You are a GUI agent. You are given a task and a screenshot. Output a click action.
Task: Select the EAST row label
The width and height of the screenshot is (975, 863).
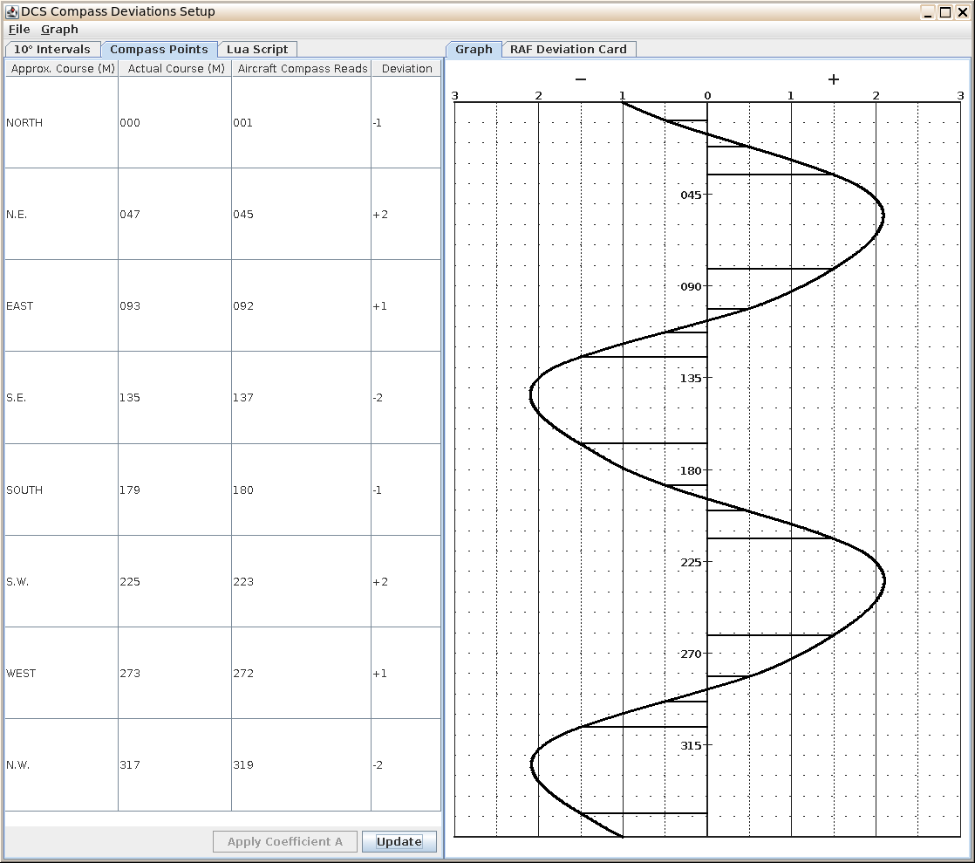point(20,305)
